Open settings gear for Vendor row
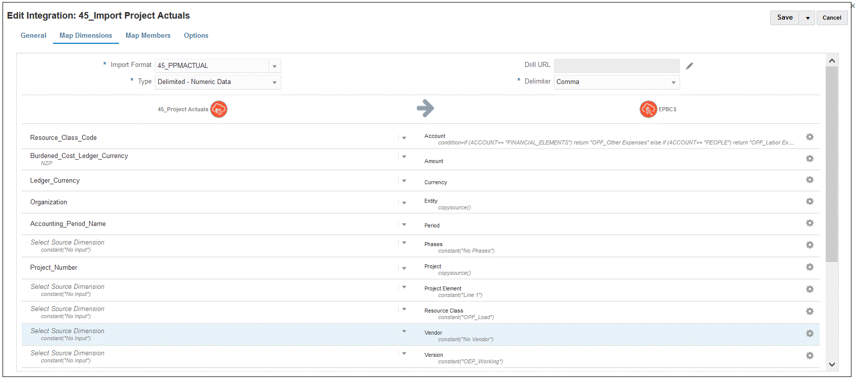The height and width of the screenshot is (381, 859). pyautogui.click(x=810, y=333)
